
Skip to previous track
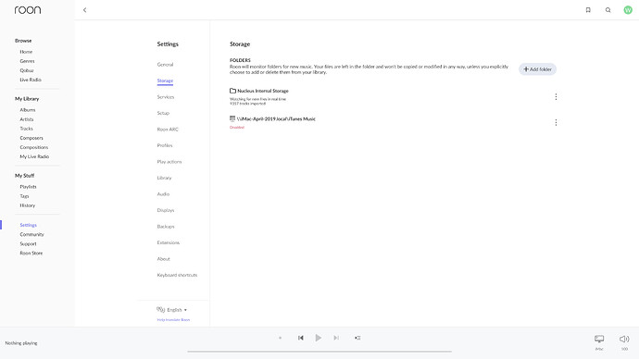(301, 338)
